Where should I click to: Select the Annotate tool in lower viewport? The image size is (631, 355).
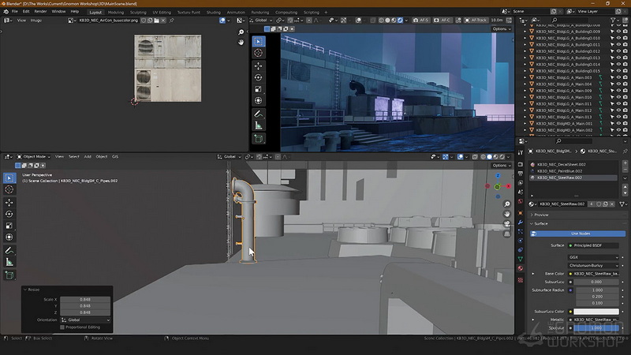(9, 251)
